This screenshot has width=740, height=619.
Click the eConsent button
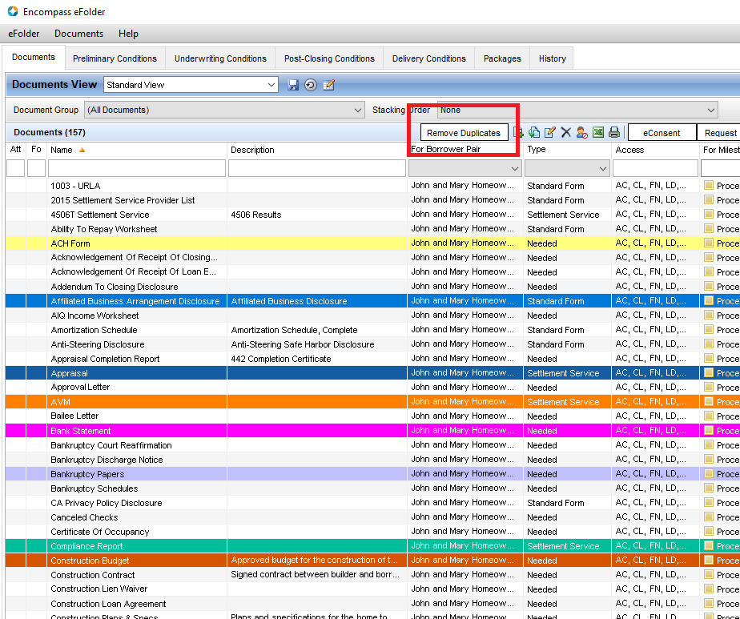[x=662, y=133]
